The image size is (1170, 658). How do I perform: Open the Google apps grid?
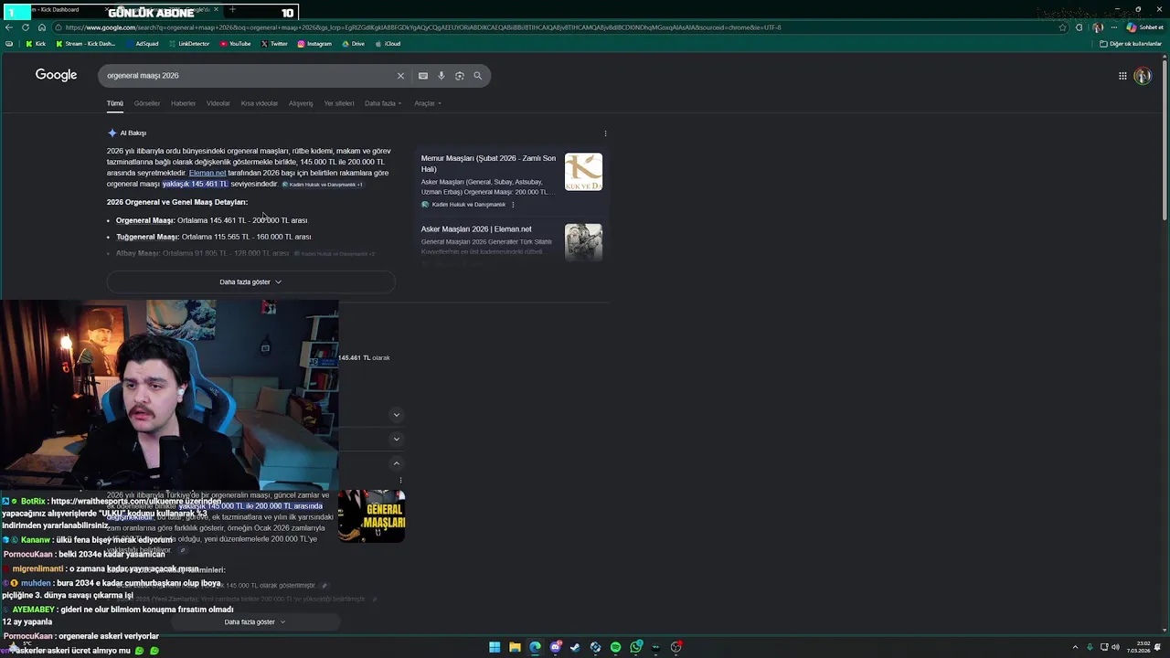tap(1122, 76)
